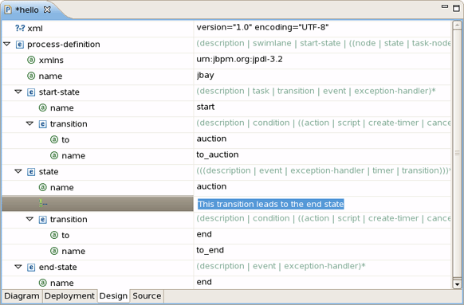Select the 'This transition leads to the end state' comment text
Viewport: 464px width, 305px height.
pos(271,204)
